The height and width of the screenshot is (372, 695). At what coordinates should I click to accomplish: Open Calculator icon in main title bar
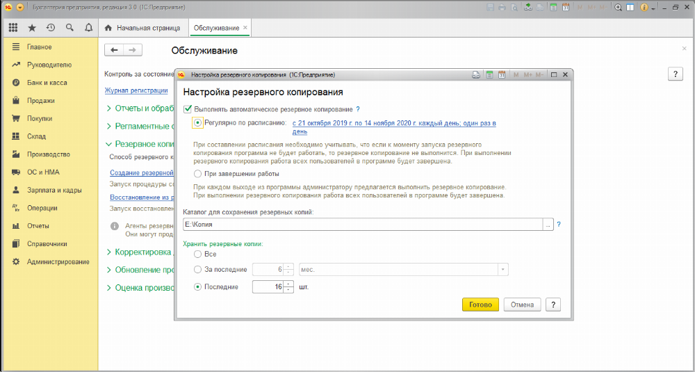click(x=554, y=8)
